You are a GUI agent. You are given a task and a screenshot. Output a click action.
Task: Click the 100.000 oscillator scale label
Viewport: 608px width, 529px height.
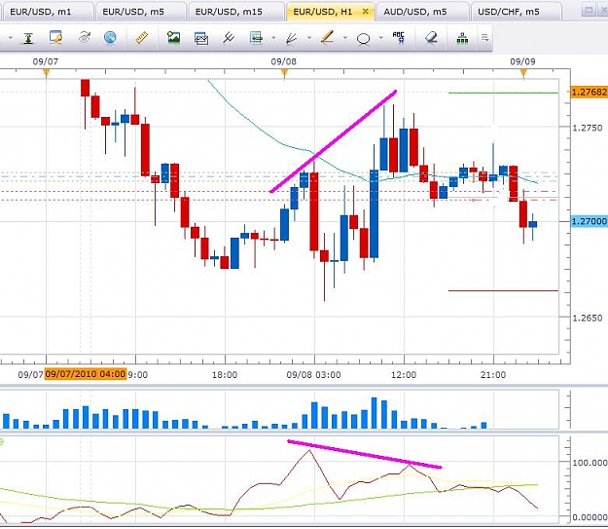point(590,463)
